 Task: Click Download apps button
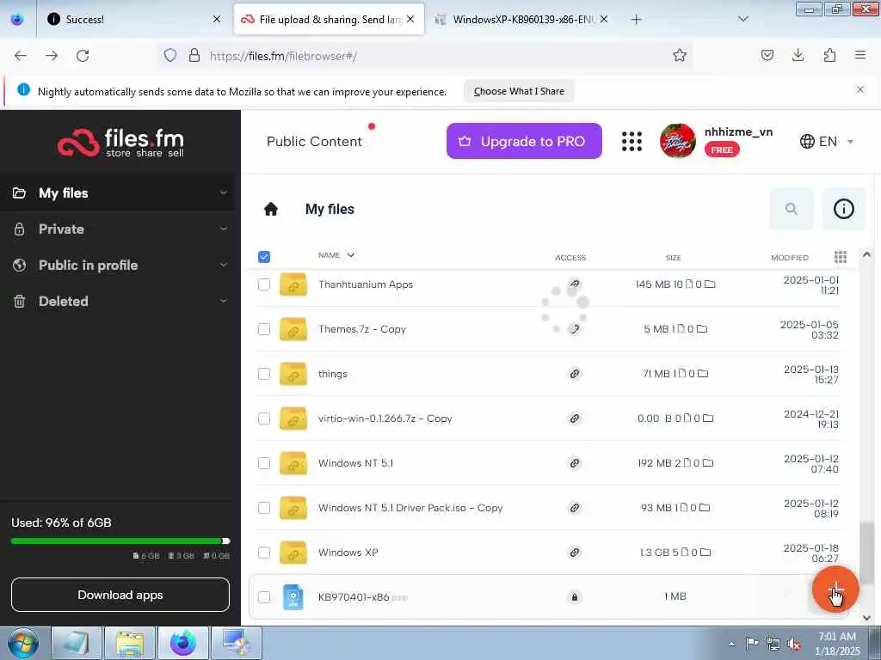120,595
